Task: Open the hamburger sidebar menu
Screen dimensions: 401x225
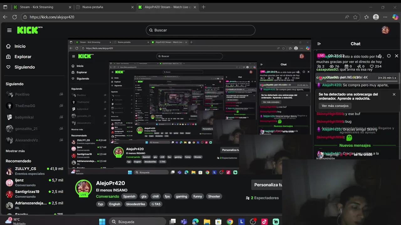Action: pos(9,30)
